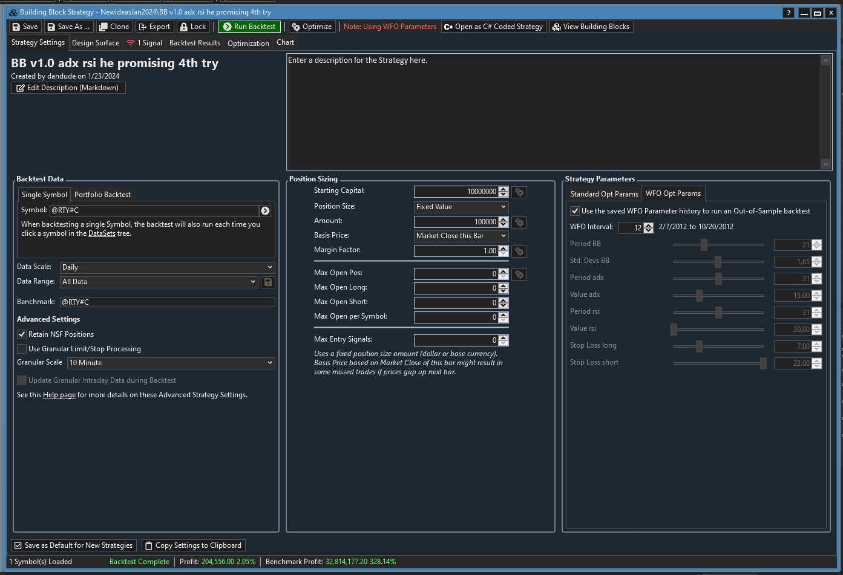Click Copy Settings to Clipboard button

click(x=193, y=545)
